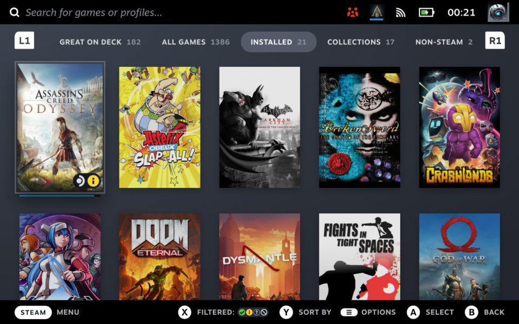Select the Batman Arkham City cover
Image resolution: width=519 pixels, height=324 pixels.
(x=259, y=127)
